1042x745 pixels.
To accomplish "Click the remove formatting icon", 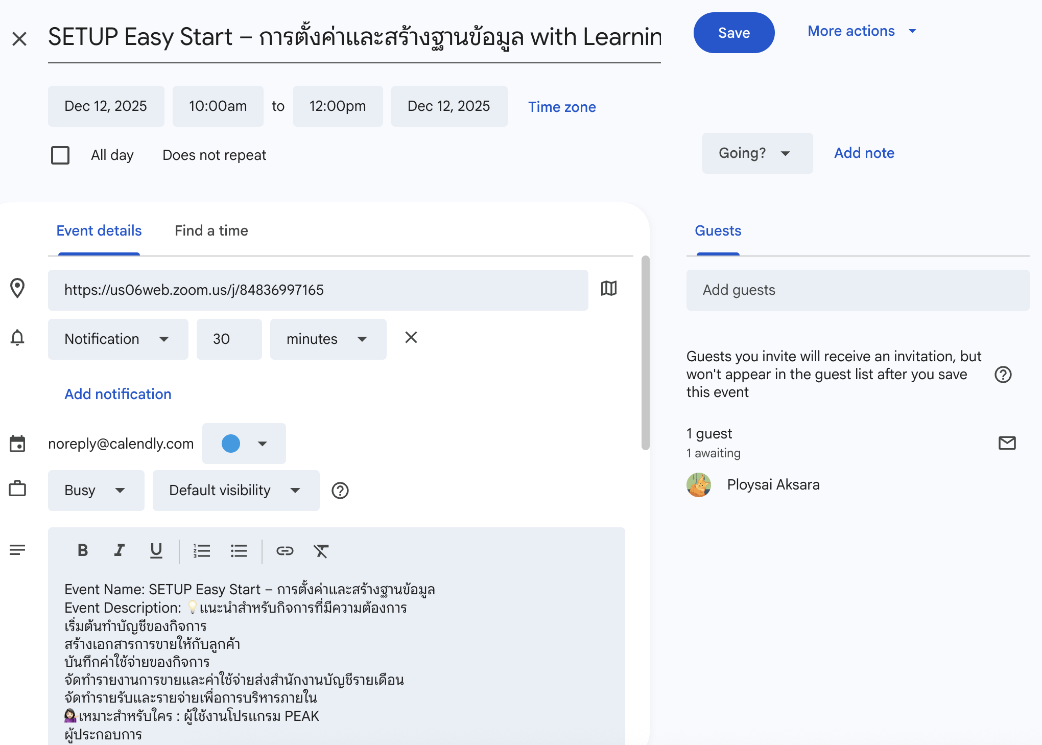I will 321,550.
